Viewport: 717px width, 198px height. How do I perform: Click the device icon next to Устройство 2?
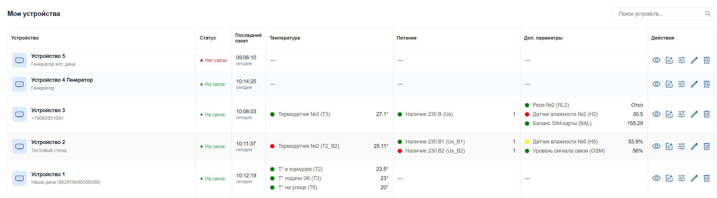[x=19, y=146]
